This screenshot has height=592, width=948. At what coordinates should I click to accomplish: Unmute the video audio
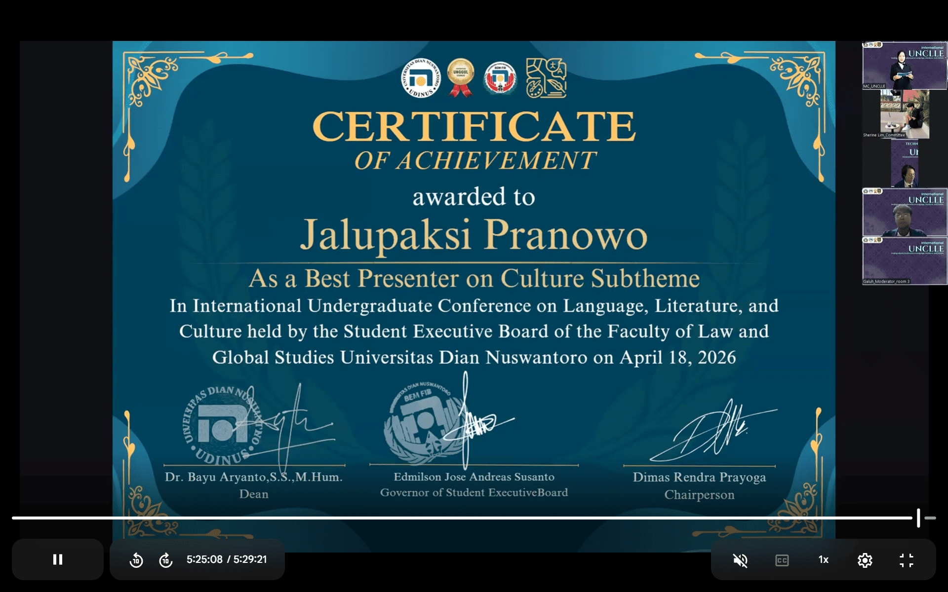(740, 560)
